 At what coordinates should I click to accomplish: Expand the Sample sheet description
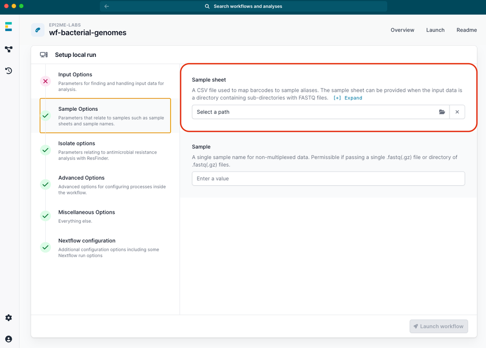348,98
